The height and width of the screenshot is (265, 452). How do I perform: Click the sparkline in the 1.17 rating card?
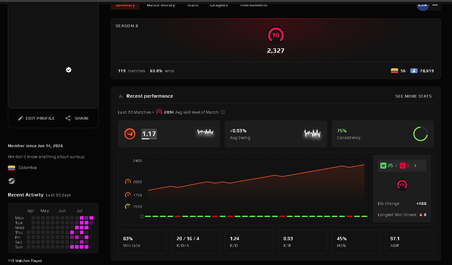pos(205,132)
